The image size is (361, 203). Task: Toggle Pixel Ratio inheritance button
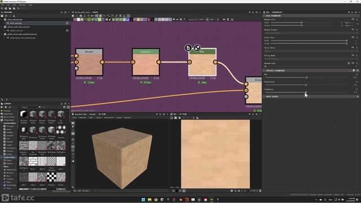point(353,47)
